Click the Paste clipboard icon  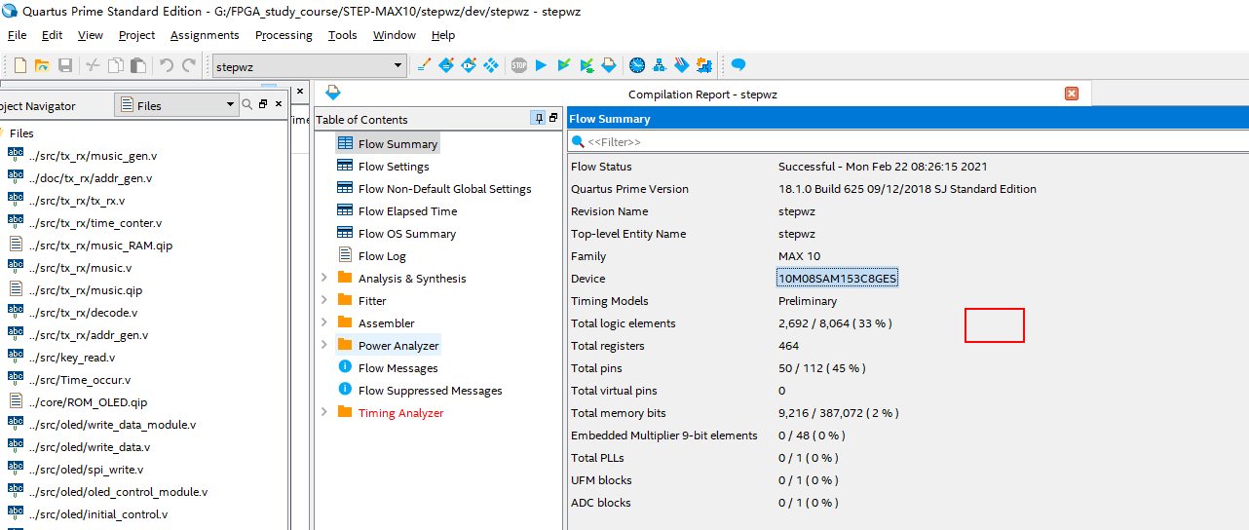click(138, 65)
